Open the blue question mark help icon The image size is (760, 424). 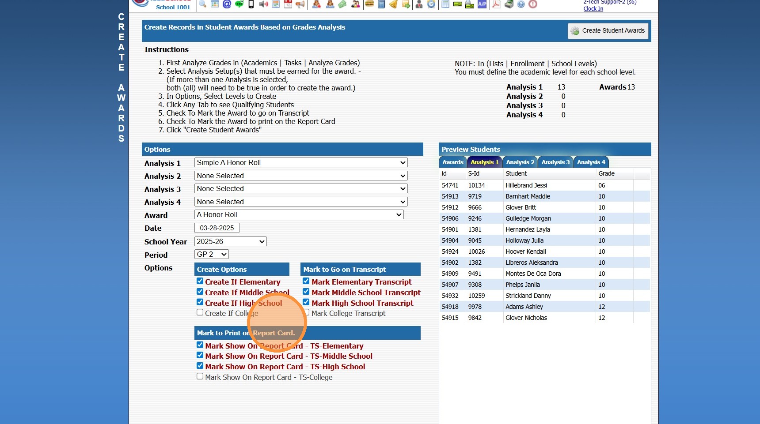(521, 4)
